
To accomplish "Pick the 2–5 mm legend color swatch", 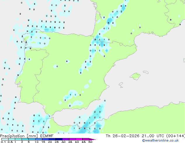I will pos(25,139).
